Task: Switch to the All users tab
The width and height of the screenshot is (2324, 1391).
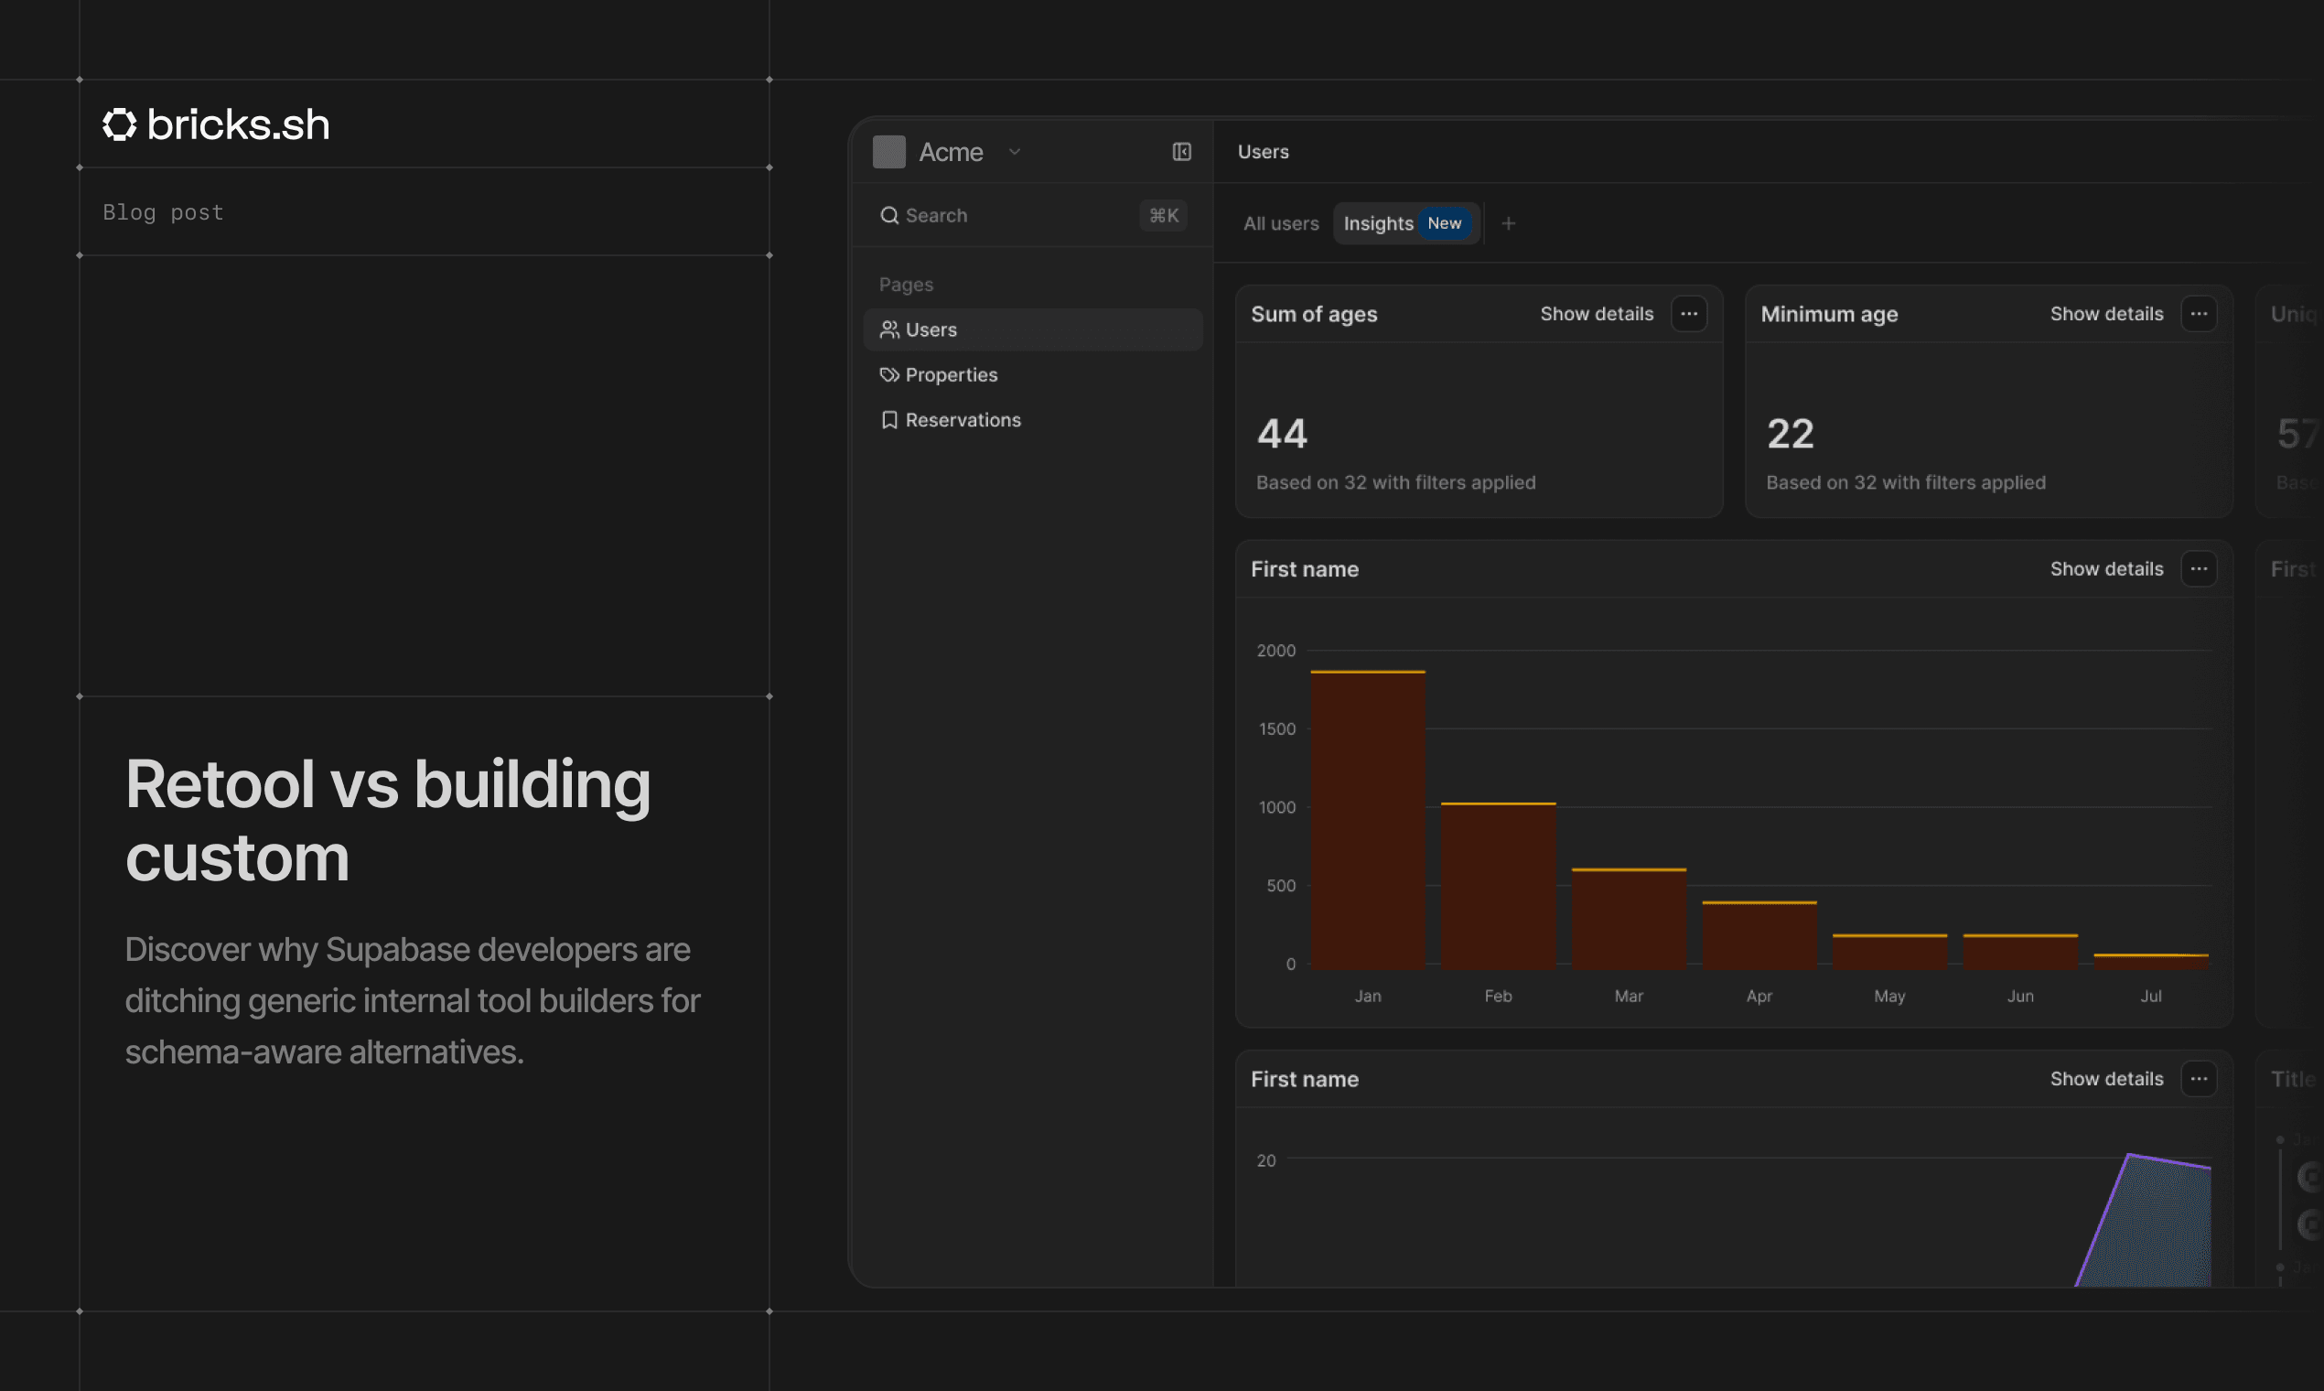Action: 1280,223
